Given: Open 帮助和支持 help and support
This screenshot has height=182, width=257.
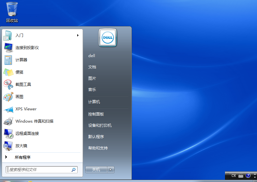Looking at the screenshot, I should (98, 148).
